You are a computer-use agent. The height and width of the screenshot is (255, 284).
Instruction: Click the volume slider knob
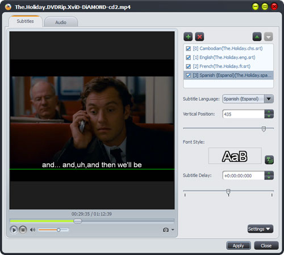(59, 230)
